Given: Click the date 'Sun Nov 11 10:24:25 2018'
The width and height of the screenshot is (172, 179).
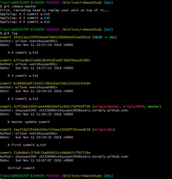Looking at the screenshot, I should (38, 137).
